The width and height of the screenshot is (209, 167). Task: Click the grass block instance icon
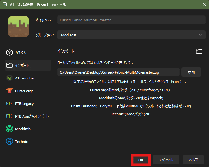tap(19, 27)
